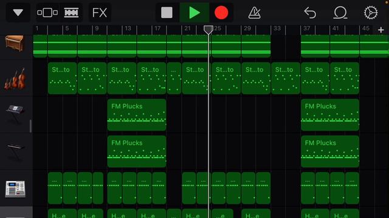
Task: Start recording with the red Record button
Action: (x=221, y=12)
